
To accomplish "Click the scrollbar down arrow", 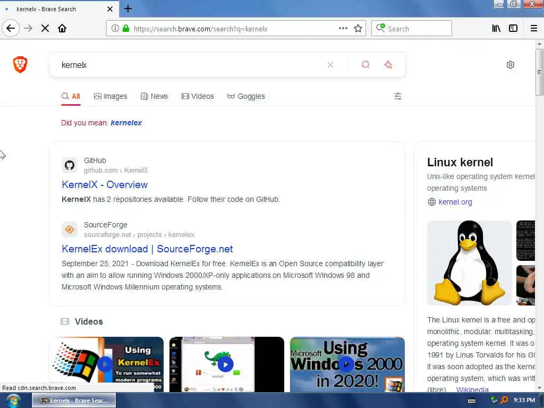I will point(539,388).
